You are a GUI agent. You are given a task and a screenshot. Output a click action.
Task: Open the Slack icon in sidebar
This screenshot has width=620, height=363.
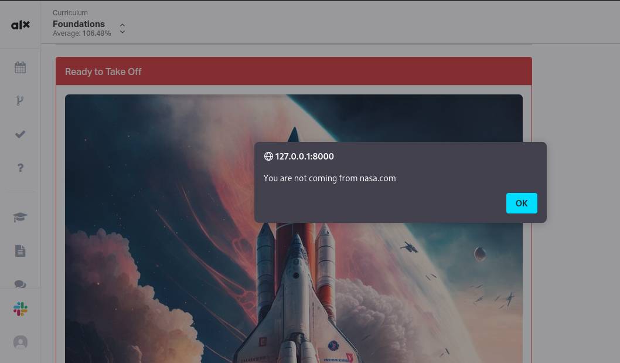[20, 309]
